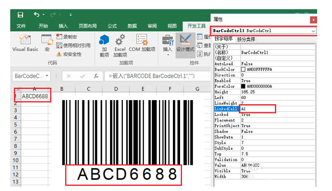332x191 pixels.
Task: Click the confirm checkmark in formula bar
Action: point(82,76)
